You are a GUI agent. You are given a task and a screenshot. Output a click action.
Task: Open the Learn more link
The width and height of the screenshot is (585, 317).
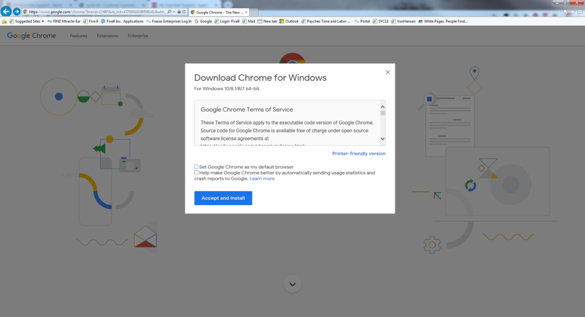[262, 179]
